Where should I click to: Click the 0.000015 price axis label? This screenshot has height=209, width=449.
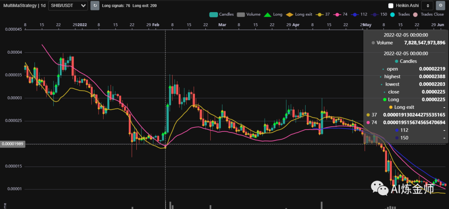click(13, 166)
